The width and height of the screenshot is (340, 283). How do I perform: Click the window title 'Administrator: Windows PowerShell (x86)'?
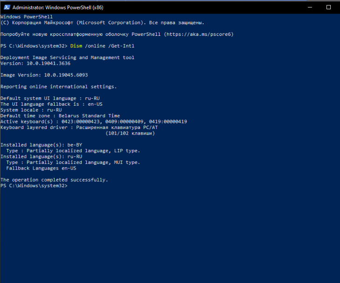coord(58,7)
